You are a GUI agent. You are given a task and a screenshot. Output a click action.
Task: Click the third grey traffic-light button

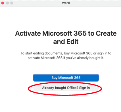tap(12, 3)
